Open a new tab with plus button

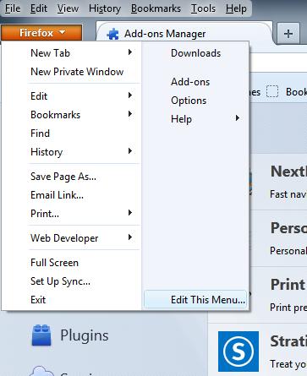[288, 34]
